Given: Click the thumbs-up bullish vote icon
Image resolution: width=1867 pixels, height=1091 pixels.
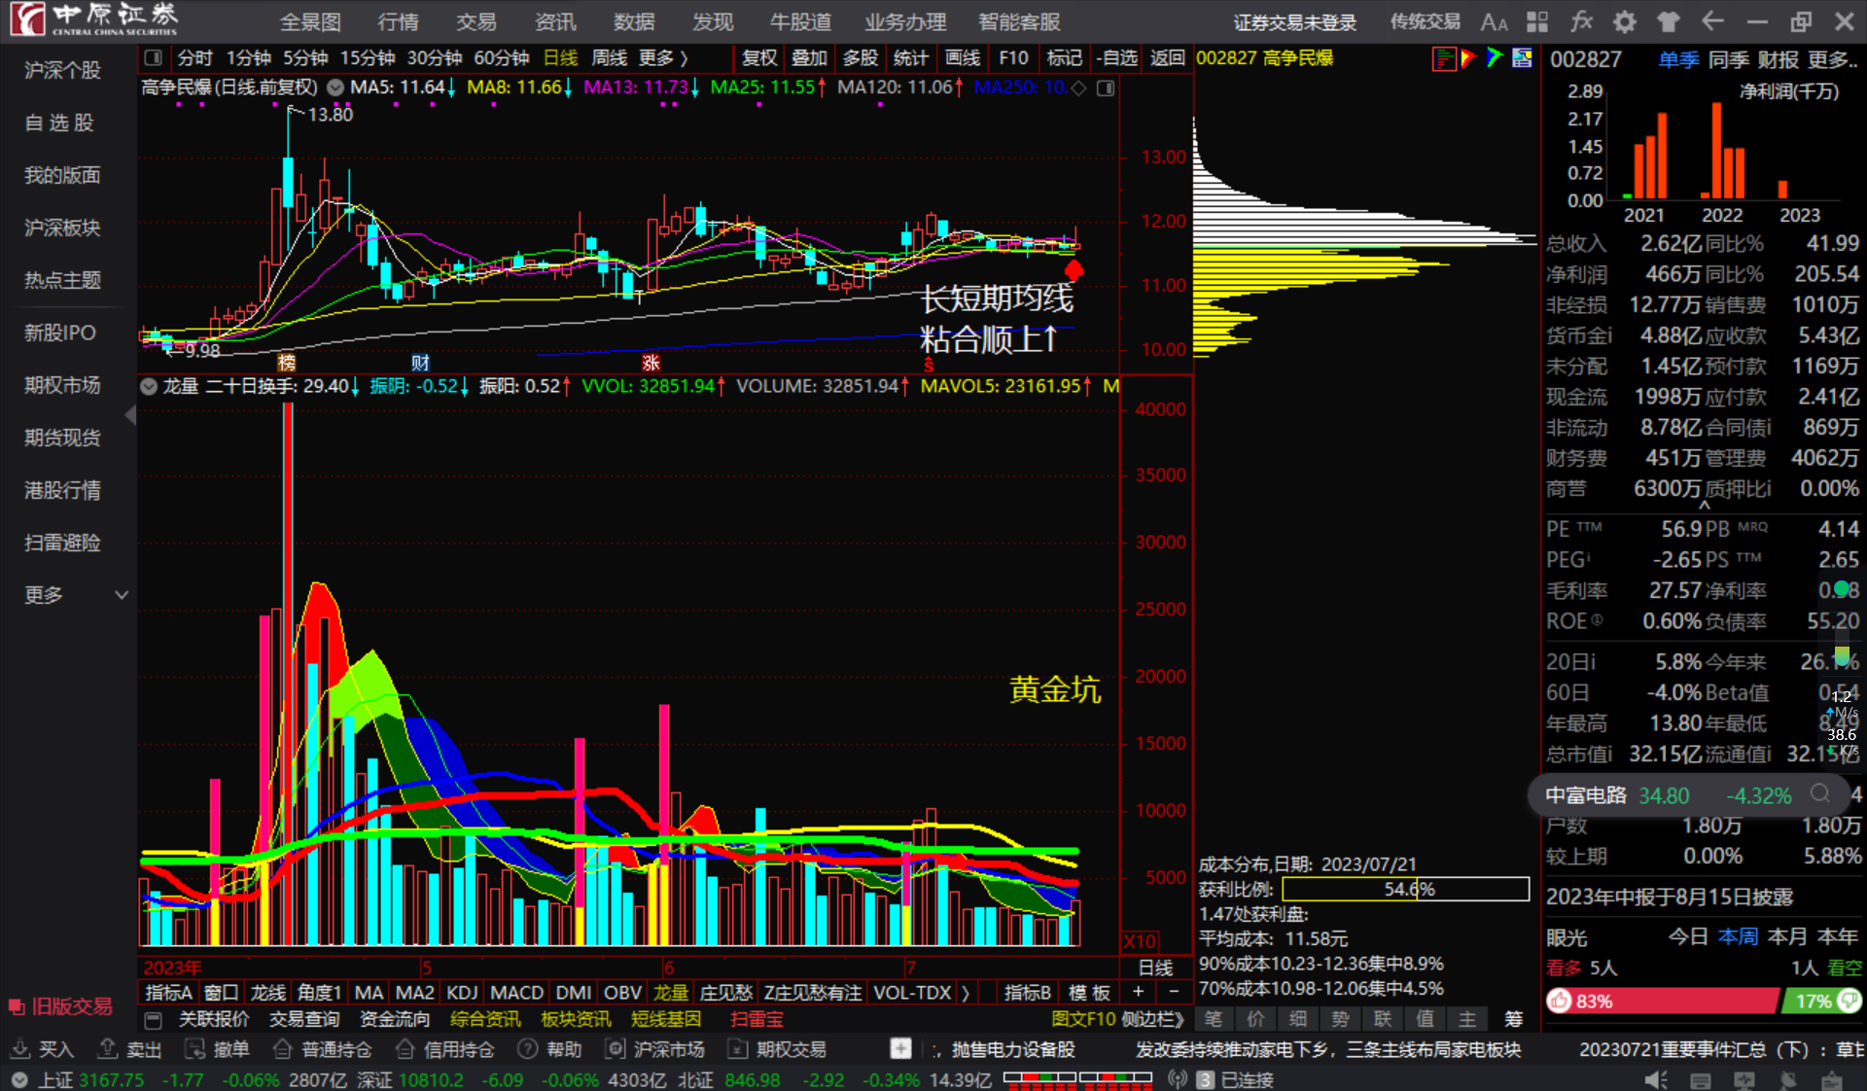Looking at the screenshot, I should pyautogui.click(x=1560, y=1001).
